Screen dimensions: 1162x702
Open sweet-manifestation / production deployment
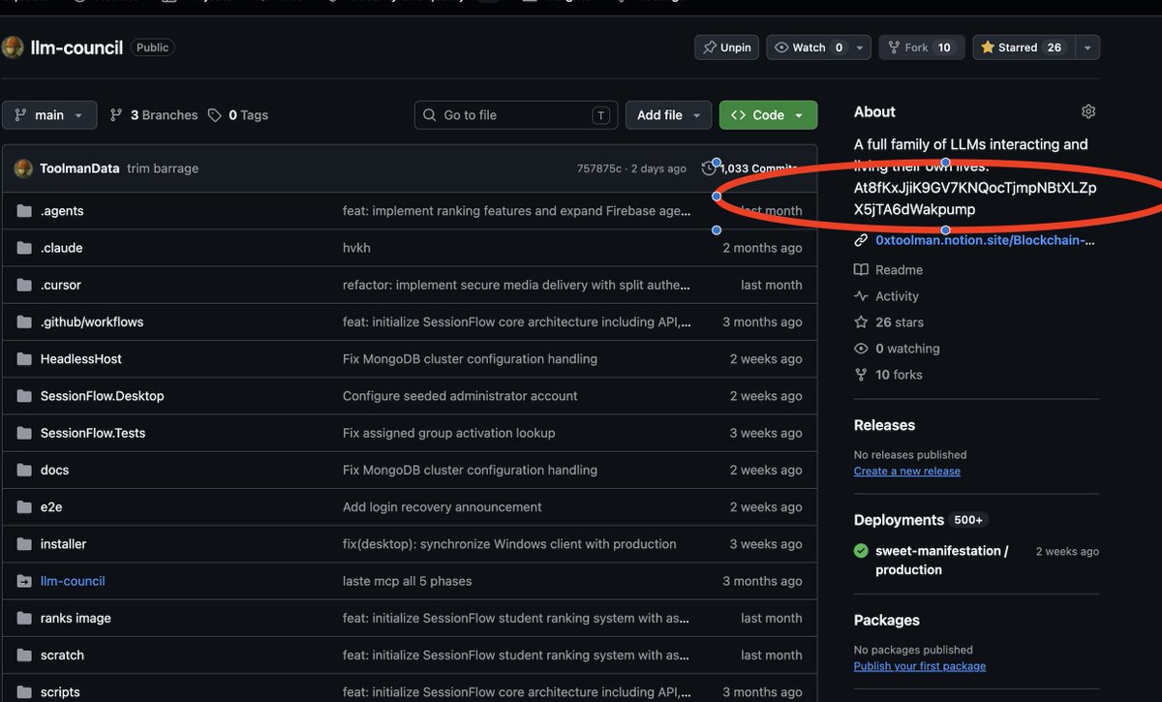tap(941, 561)
